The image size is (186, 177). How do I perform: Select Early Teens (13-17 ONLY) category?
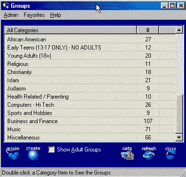[x=90, y=48]
